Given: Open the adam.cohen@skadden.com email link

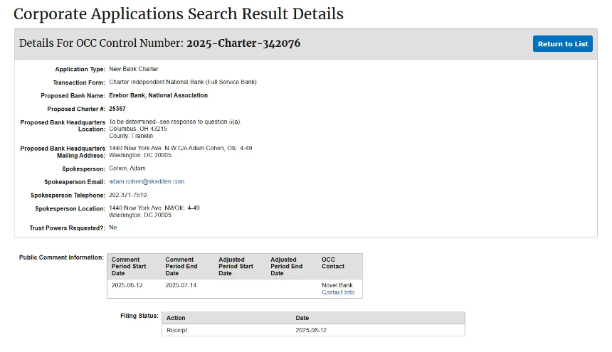Looking at the screenshot, I should click(146, 182).
